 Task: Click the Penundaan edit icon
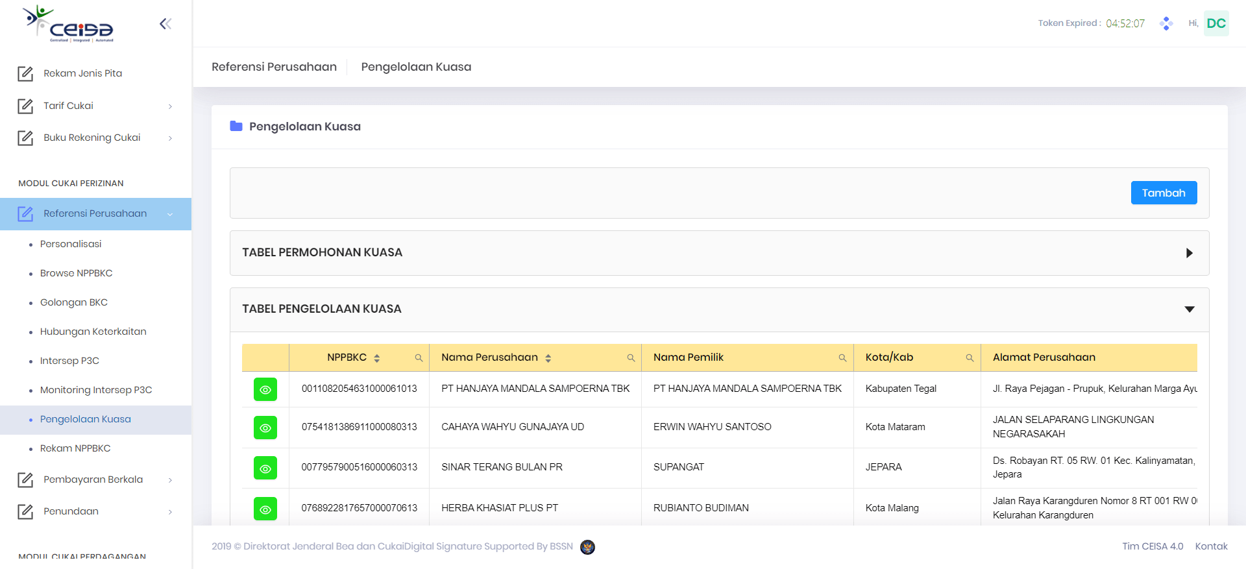pyautogui.click(x=25, y=511)
